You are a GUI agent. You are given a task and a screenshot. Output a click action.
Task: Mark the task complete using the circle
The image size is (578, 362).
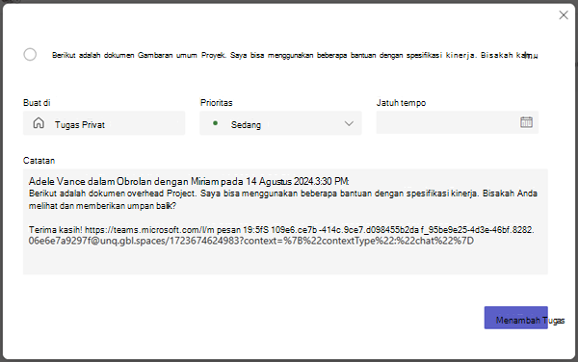click(30, 55)
